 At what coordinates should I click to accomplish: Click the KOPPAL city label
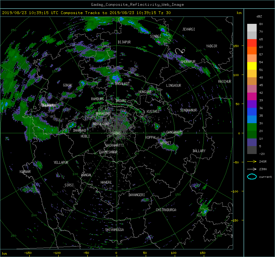(151, 138)
